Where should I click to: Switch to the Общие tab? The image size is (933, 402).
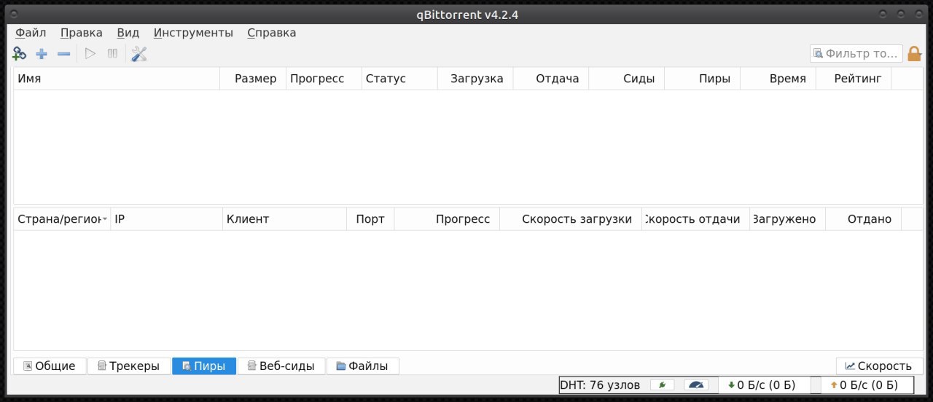coord(50,366)
